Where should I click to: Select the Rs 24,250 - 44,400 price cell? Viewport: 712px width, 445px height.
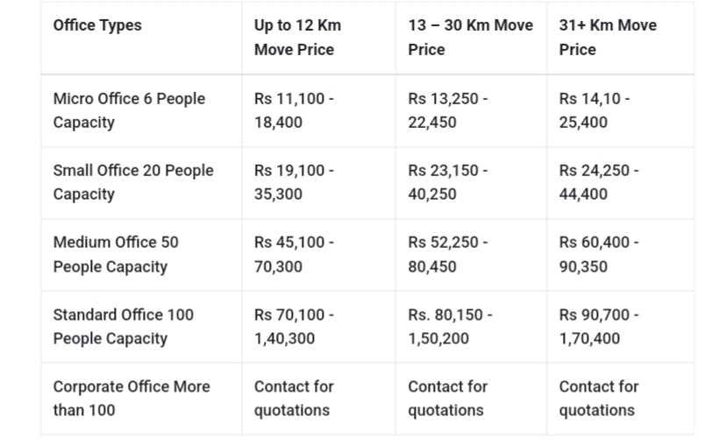pyautogui.click(x=599, y=182)
